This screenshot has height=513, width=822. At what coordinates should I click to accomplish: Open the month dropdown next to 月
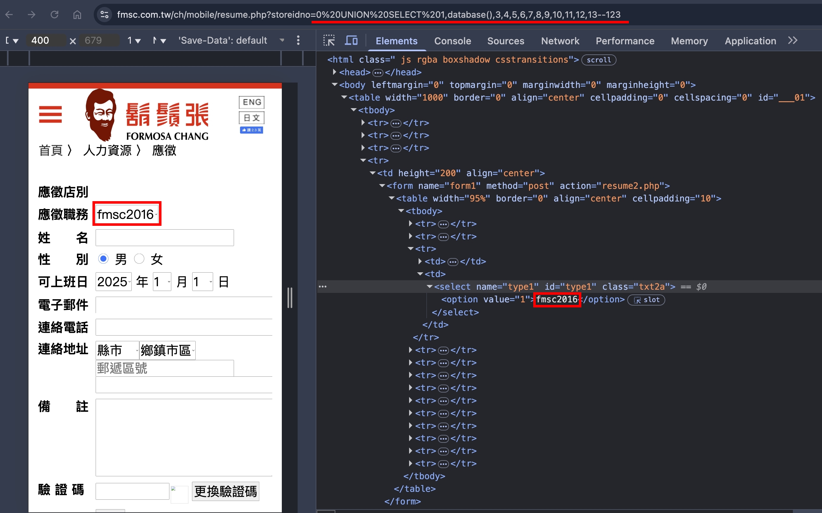click(162, 281)
